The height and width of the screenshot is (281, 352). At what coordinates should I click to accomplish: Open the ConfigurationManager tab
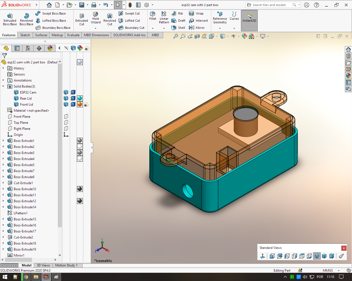coord(28,48)
